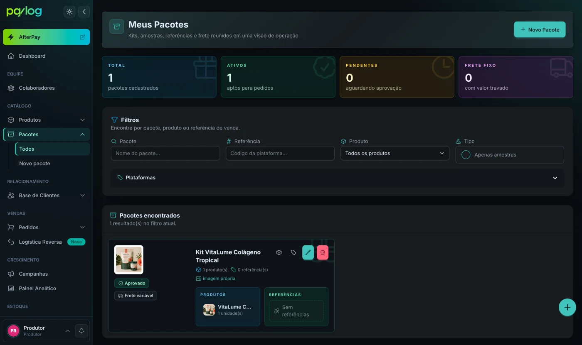Click the Aprovado status badge
The height and width of the screenshot is (345, 582).
coord(132,283)
